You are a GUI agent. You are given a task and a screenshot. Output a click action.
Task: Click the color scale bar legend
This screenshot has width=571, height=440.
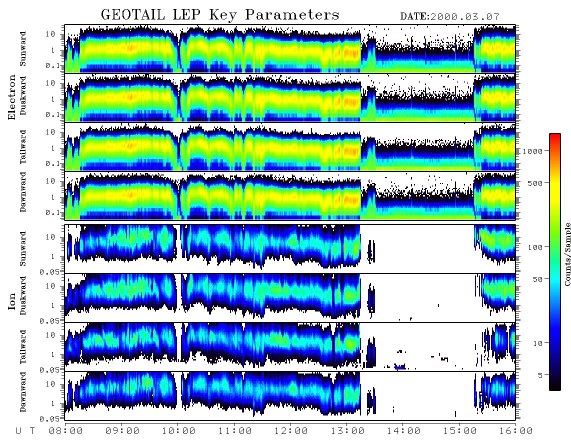(x=554, y=262)
